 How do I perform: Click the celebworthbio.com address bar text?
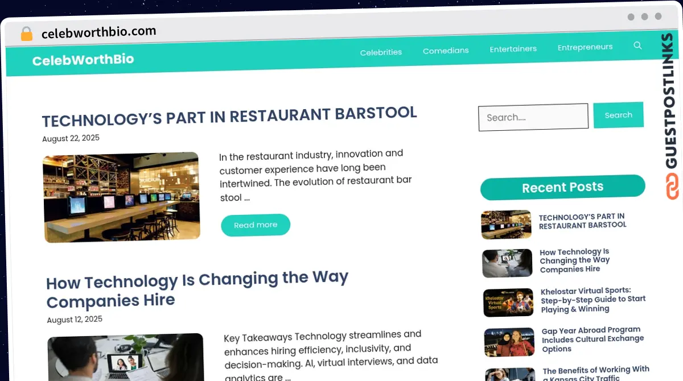pyautogui.click(x=98, y=32)
